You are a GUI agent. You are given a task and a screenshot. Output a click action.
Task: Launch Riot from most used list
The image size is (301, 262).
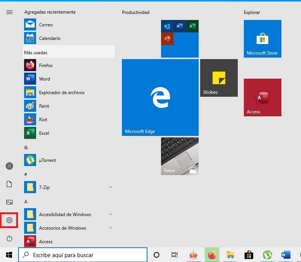point(43,120)
